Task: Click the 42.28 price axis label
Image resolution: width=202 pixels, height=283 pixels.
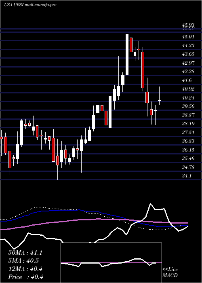Action: point(188,72)
